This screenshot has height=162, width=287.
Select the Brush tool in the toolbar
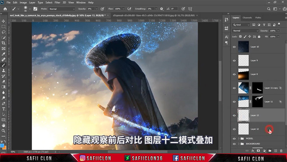click(x=3, y=65)
